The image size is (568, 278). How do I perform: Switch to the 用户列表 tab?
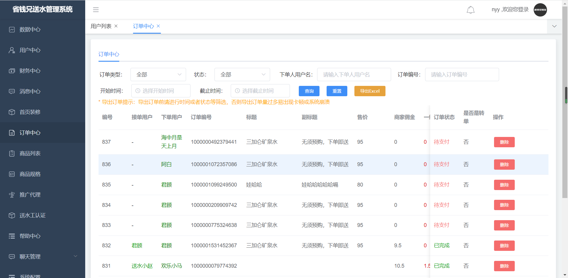click(101, 26)
